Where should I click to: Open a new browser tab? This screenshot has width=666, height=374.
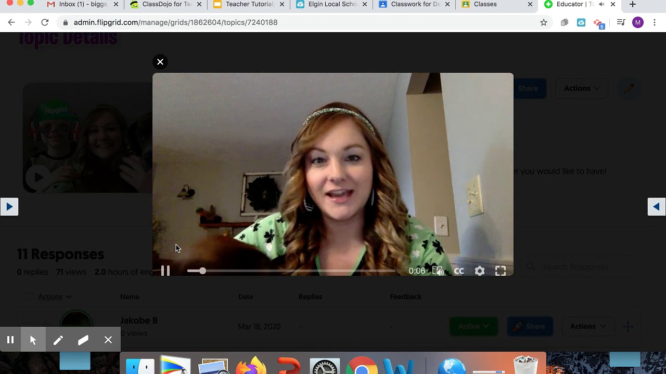[x=633, y=4]
